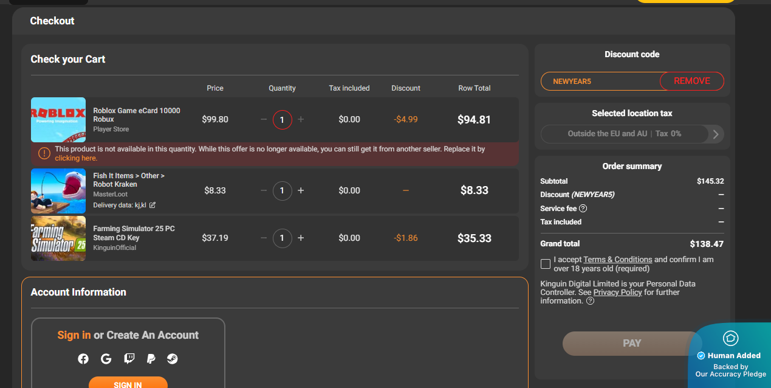Click the Service fee help icon

click(x=583, y=209)
